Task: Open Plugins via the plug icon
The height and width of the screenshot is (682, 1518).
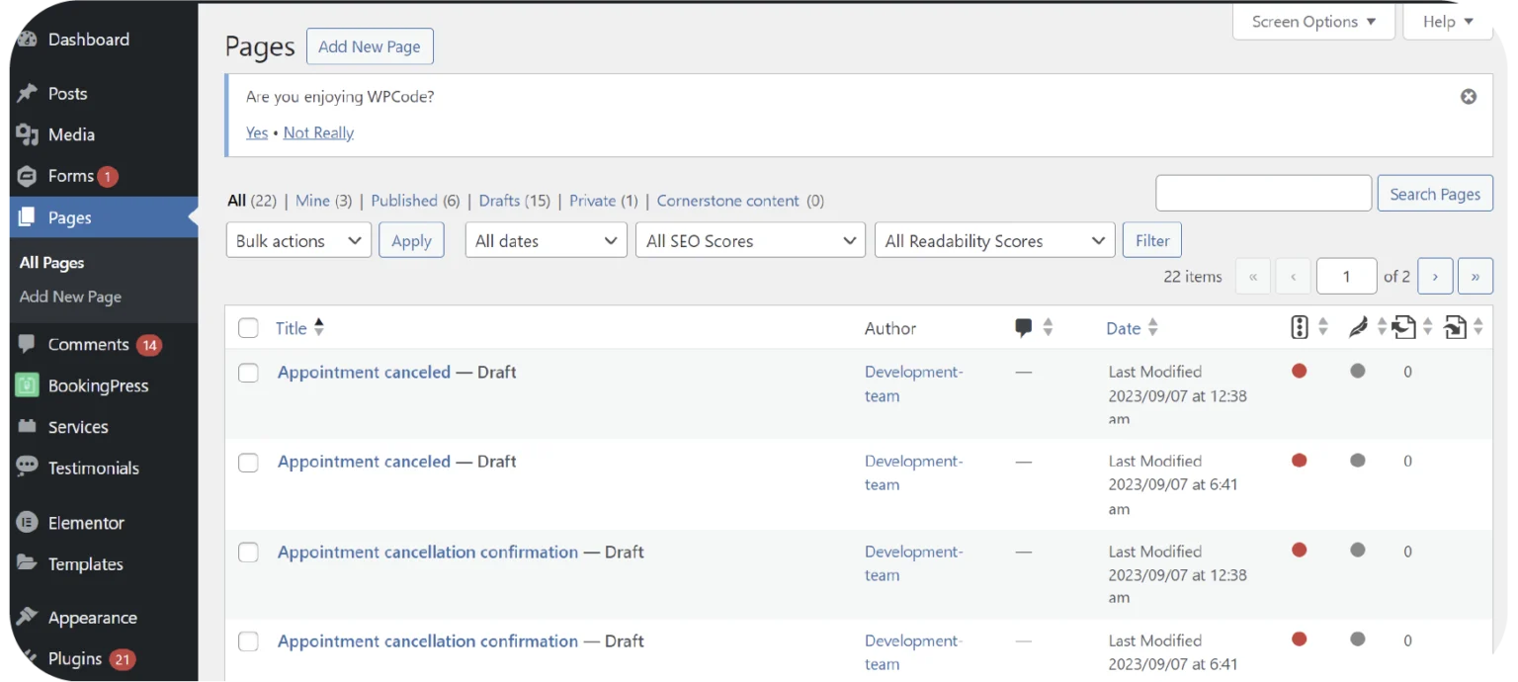Action: click(28, 658)
